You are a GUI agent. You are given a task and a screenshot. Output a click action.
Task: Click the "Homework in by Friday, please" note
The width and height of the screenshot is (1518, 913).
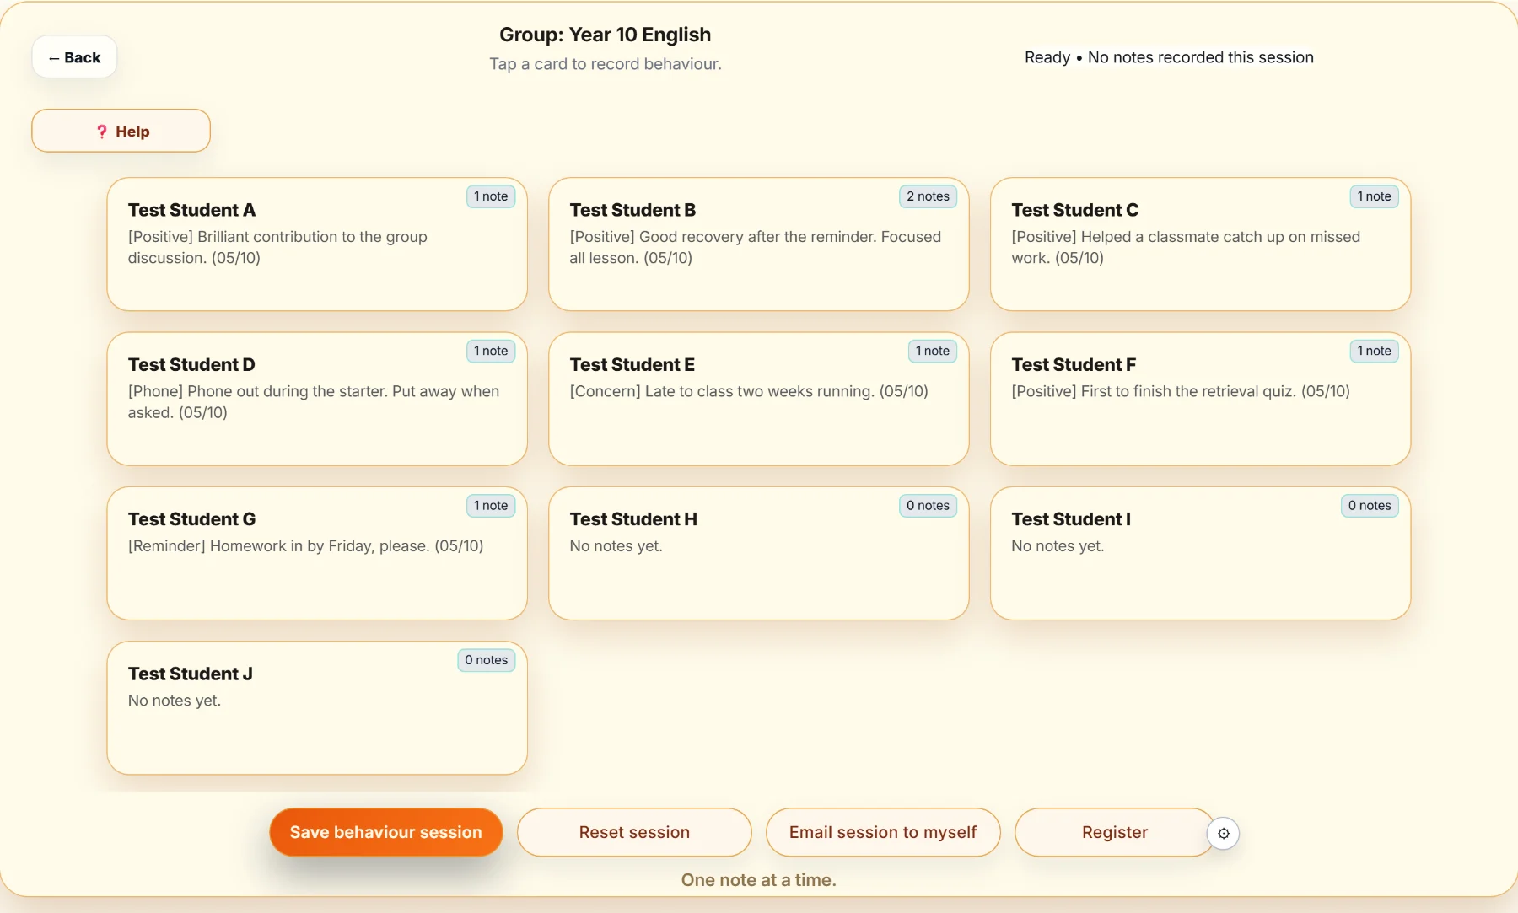click(305, 546)
